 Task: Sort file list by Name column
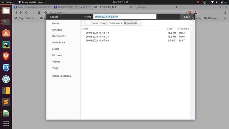pyautogui.click(x=85, y=29)
